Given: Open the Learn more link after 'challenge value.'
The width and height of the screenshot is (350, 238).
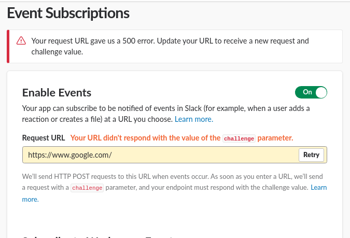Looking at the screenshot, I should pyautogui.click(x=318, y=187).
